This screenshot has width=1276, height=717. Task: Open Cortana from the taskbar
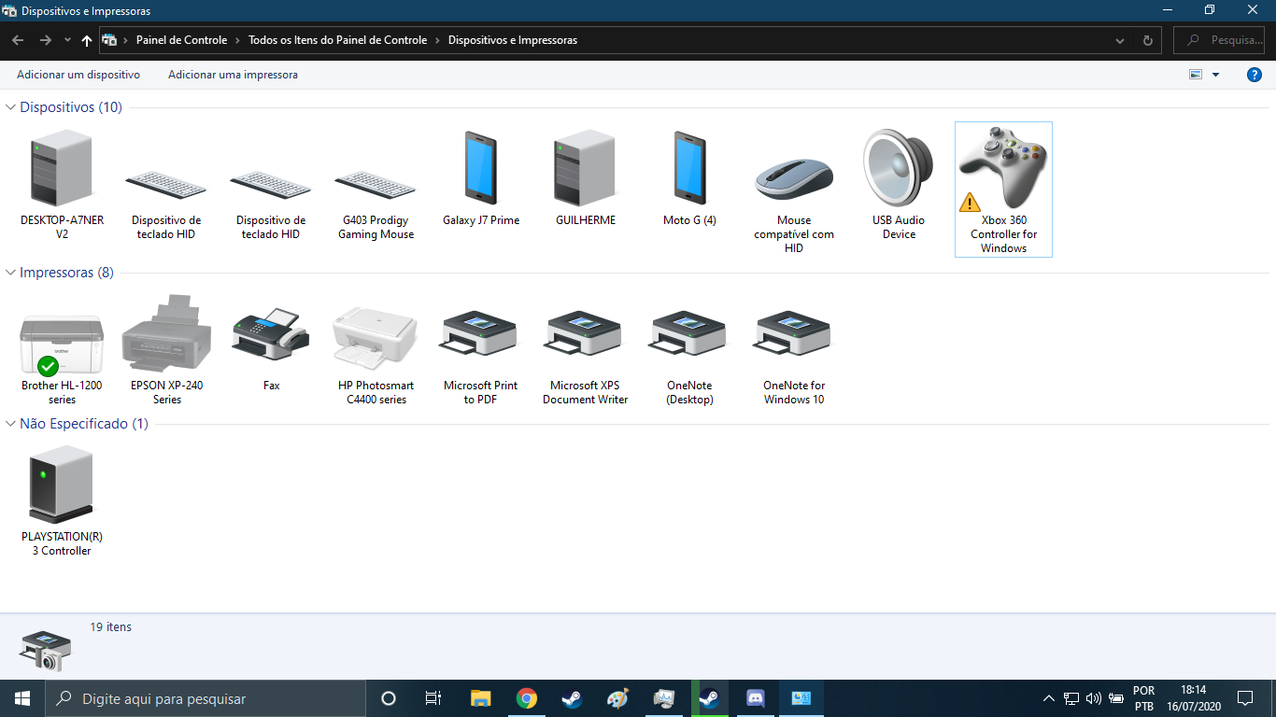[x=389, y=698]
